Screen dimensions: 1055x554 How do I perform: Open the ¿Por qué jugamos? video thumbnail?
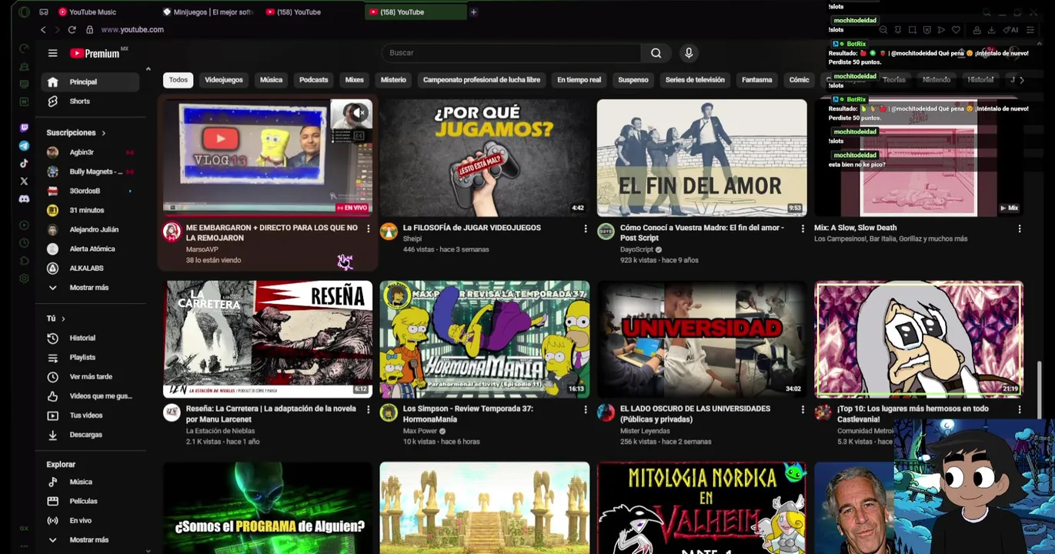pyautogui.click(x=485, y=158)
